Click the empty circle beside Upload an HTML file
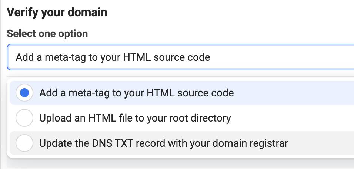354x169 pixels. pyautogui.click(x=24, y=118)
